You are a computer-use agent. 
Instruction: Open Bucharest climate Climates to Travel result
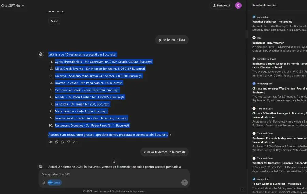click(280, 65)
